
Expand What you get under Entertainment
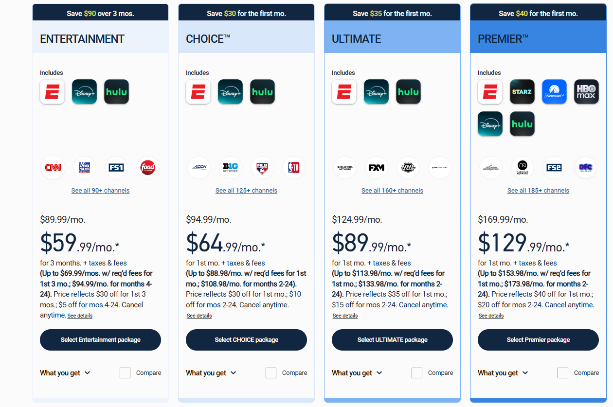pyautogui.click(x=65, y=373)
